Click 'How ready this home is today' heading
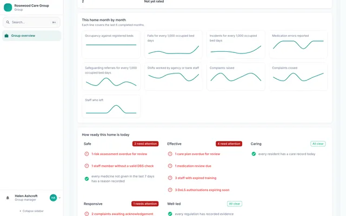 105,134
